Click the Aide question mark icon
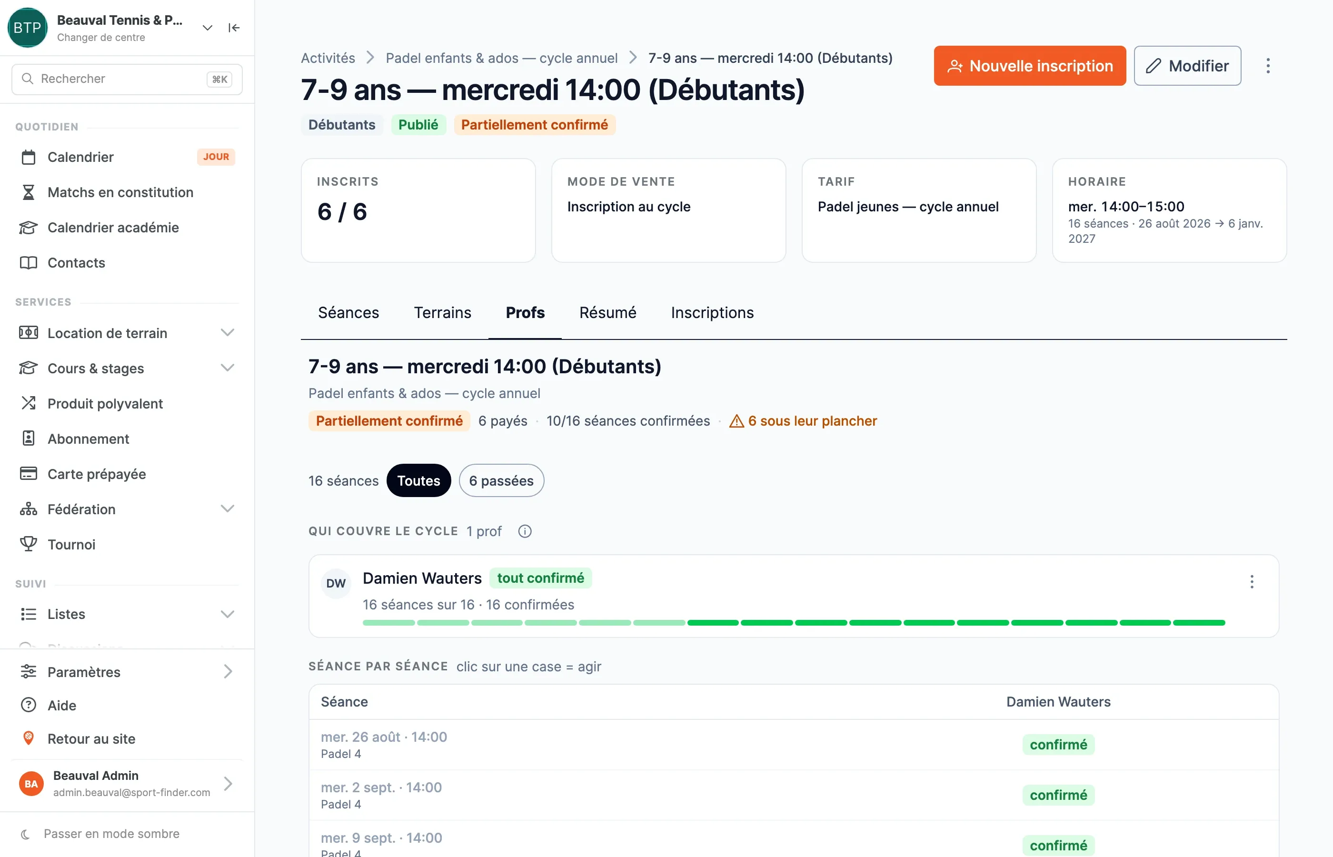The width and height of the screenshot is (1333, 857). click(29, 706)
